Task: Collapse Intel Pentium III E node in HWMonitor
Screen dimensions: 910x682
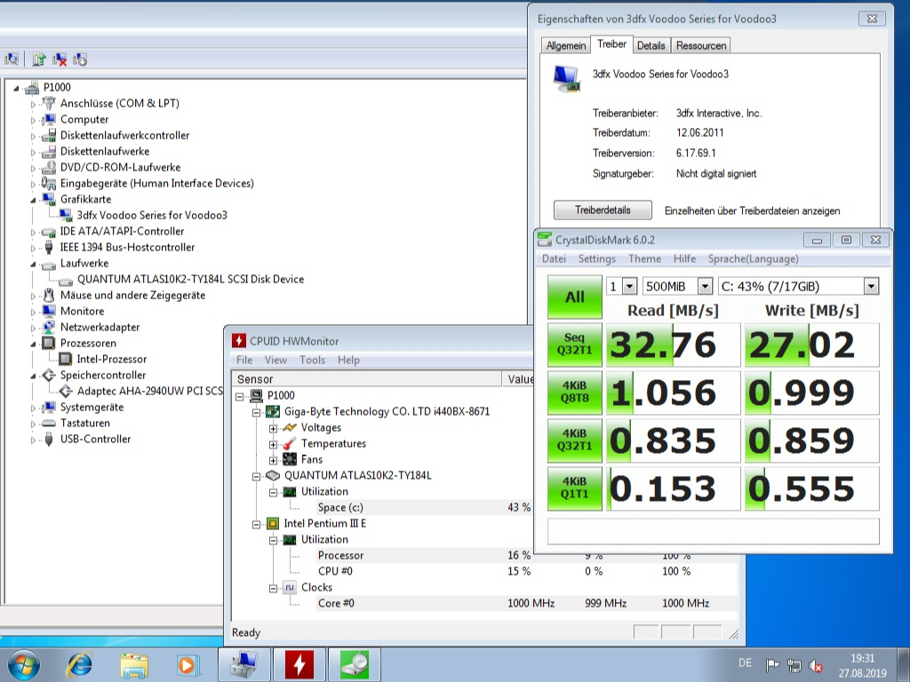Action: 256,524
